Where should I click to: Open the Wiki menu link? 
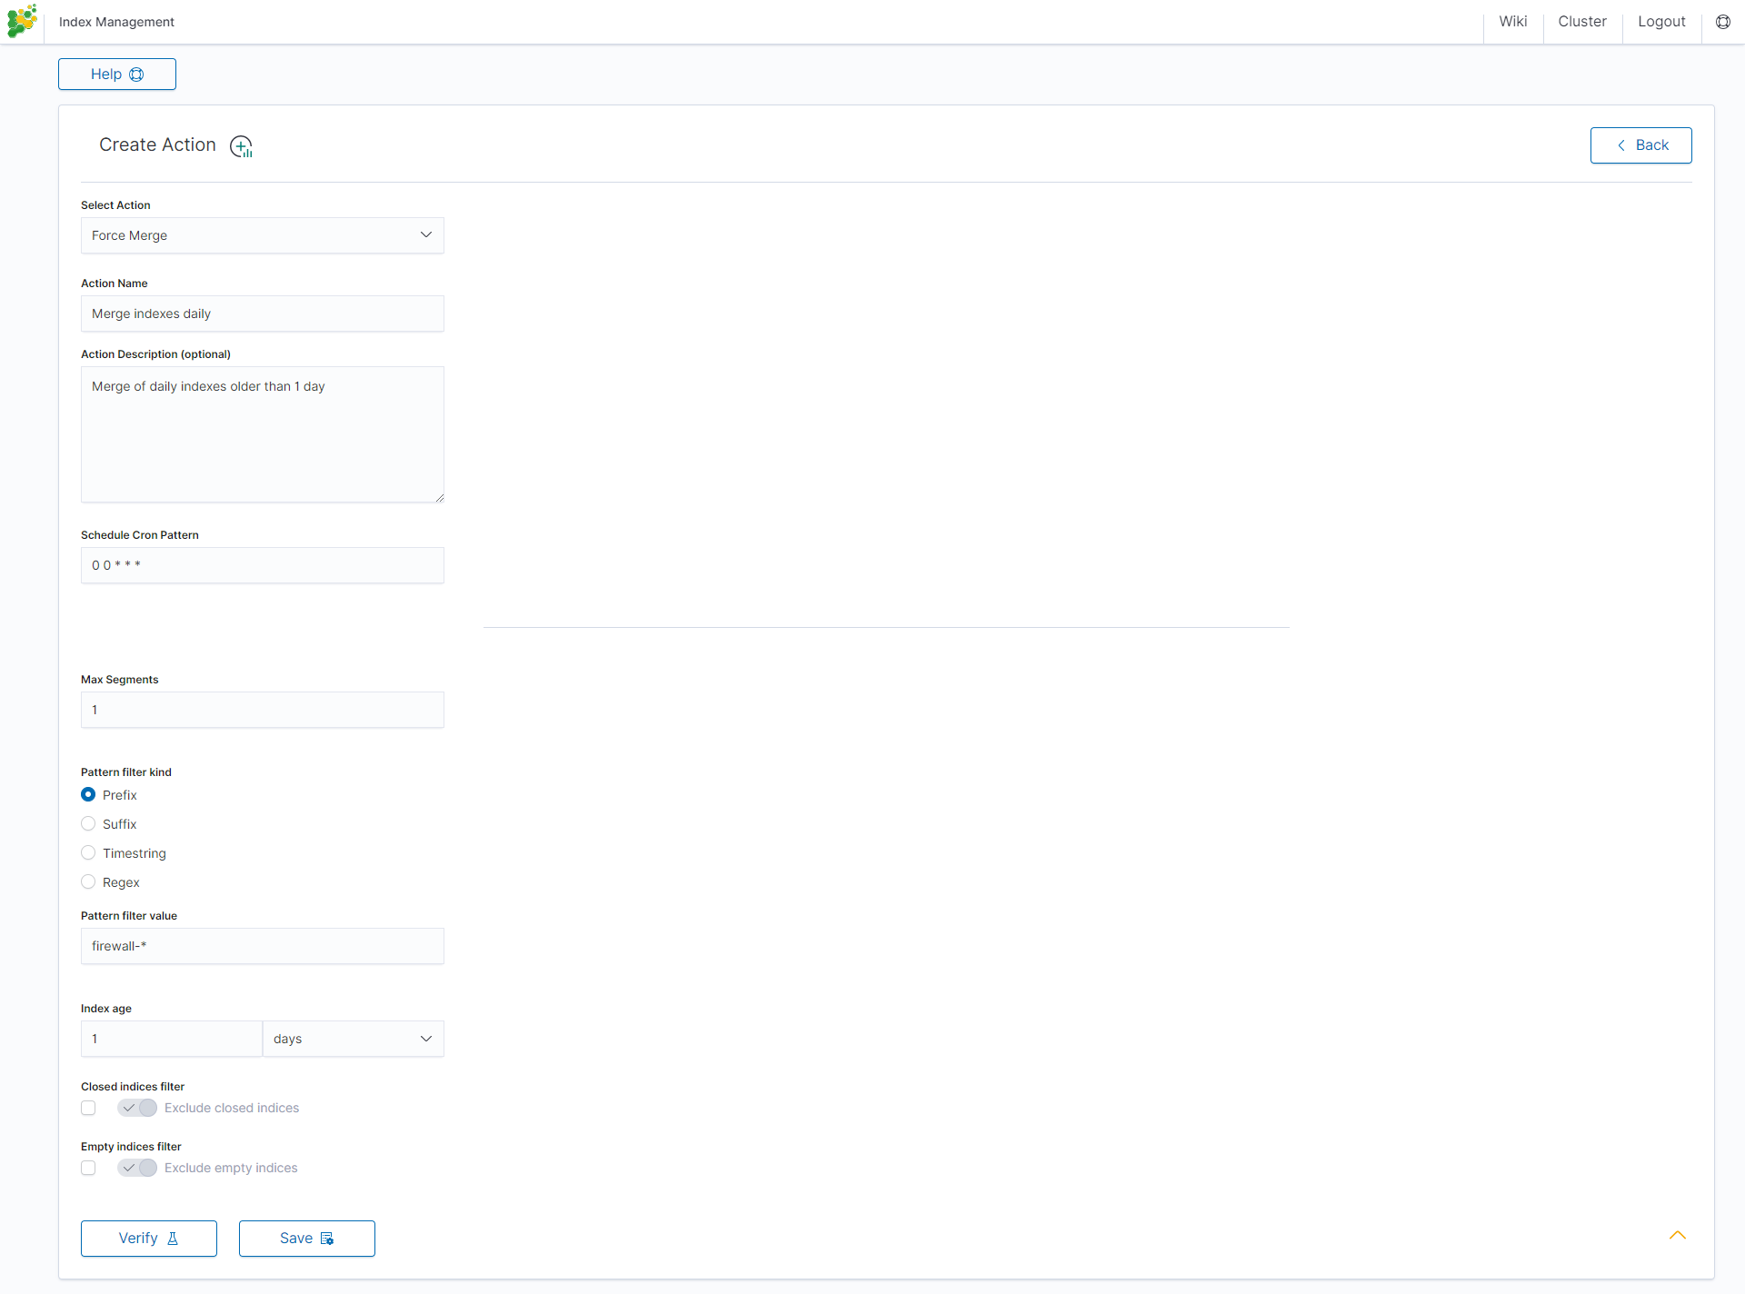(x=1512, y=22)
